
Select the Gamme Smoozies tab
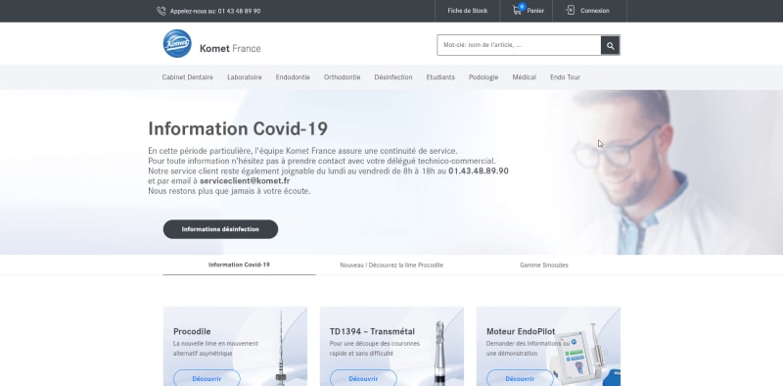tap(544, 265)
